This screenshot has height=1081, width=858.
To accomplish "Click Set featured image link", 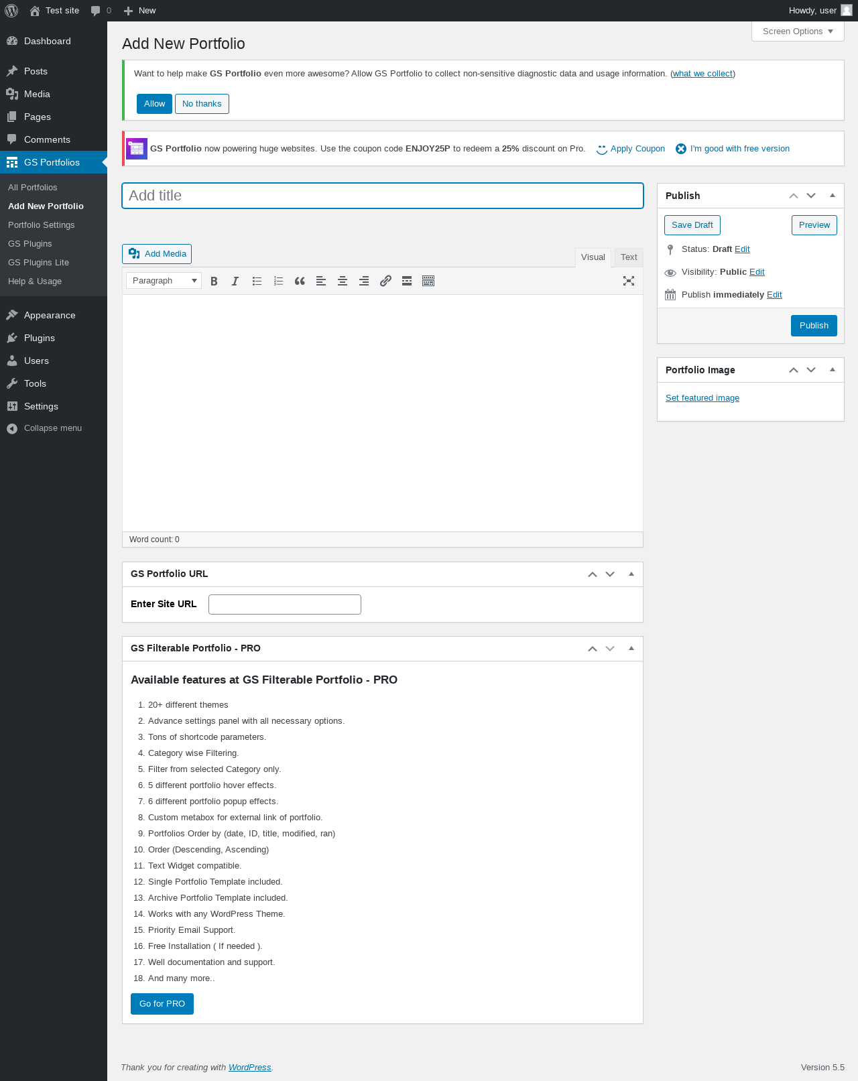I will click(702, 398).
